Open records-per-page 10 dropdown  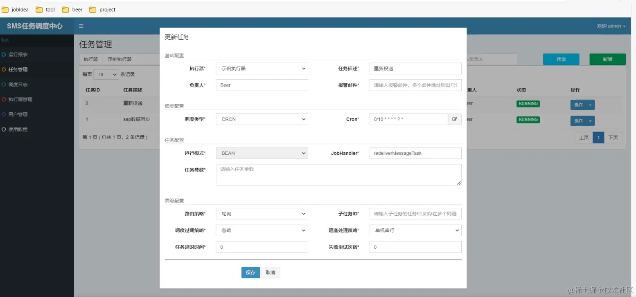(106, 74)
